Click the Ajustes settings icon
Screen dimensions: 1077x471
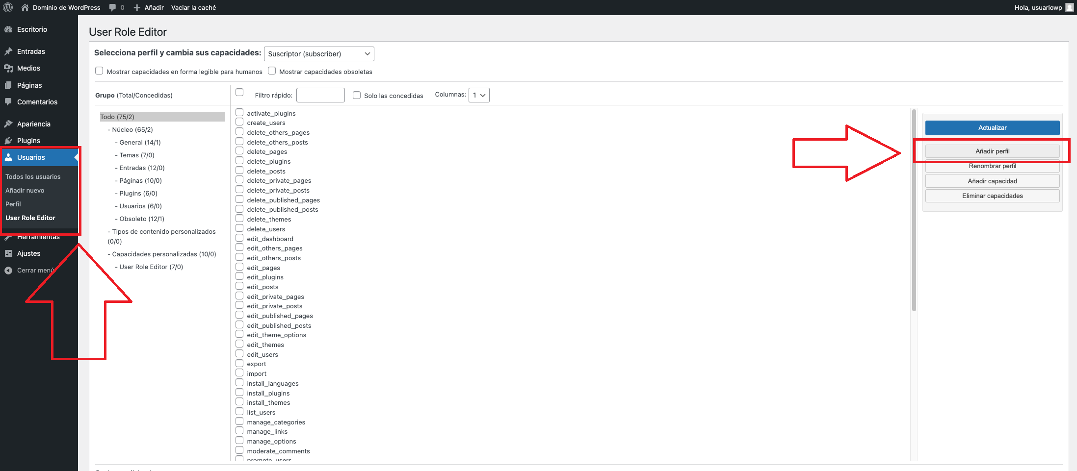8,253
